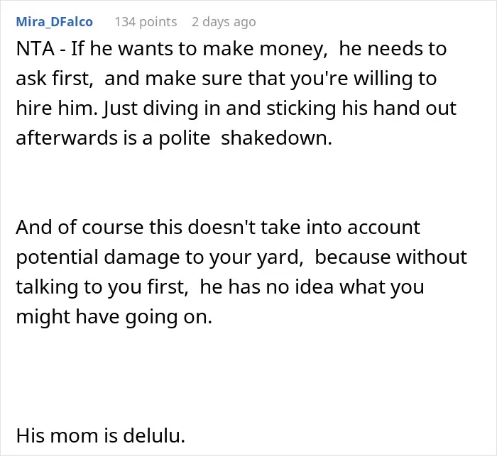Click the word 'sticking' in third line

tap(302, 109)
